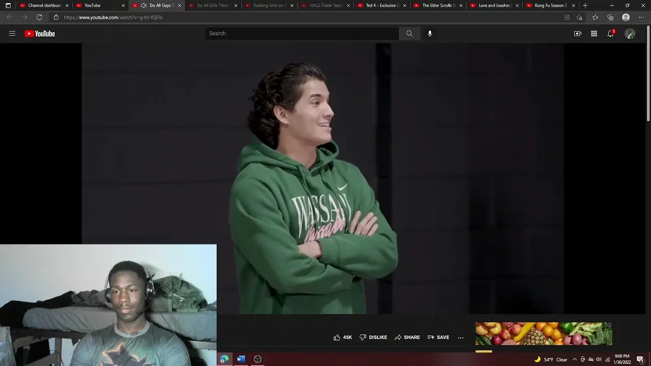Switch to the HALO Trailer Teaser tab
651x366 pixels.
tap(326, 6)
